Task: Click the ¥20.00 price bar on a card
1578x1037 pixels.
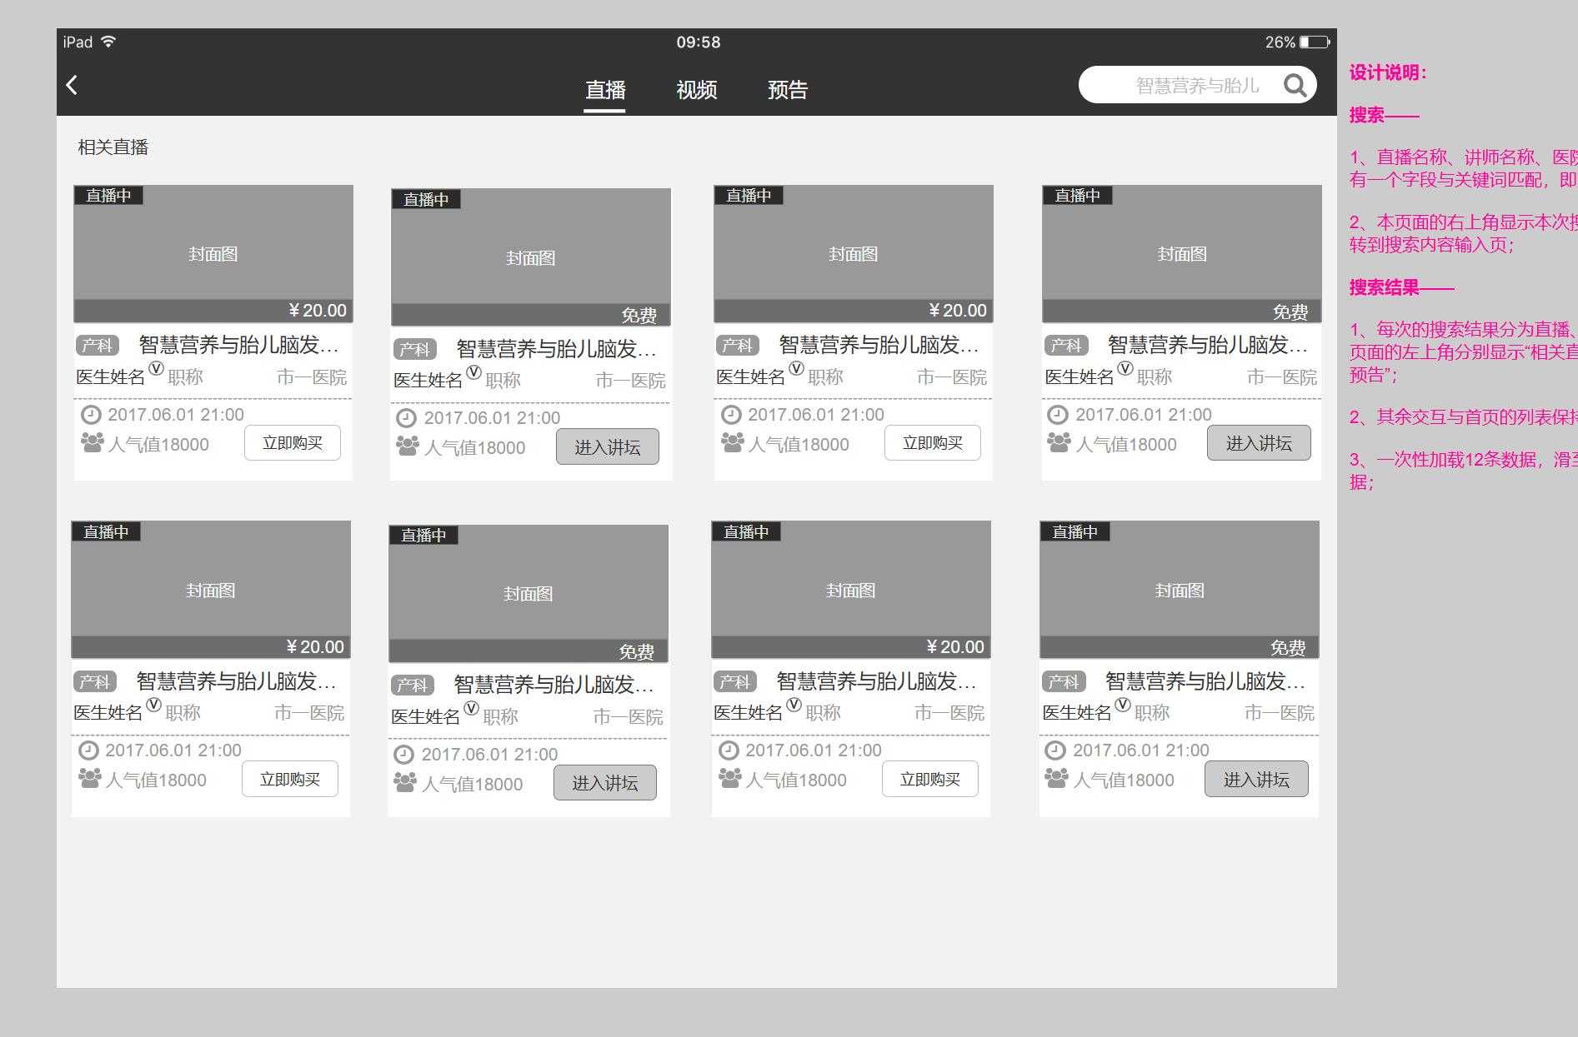Action: (318, 310)
